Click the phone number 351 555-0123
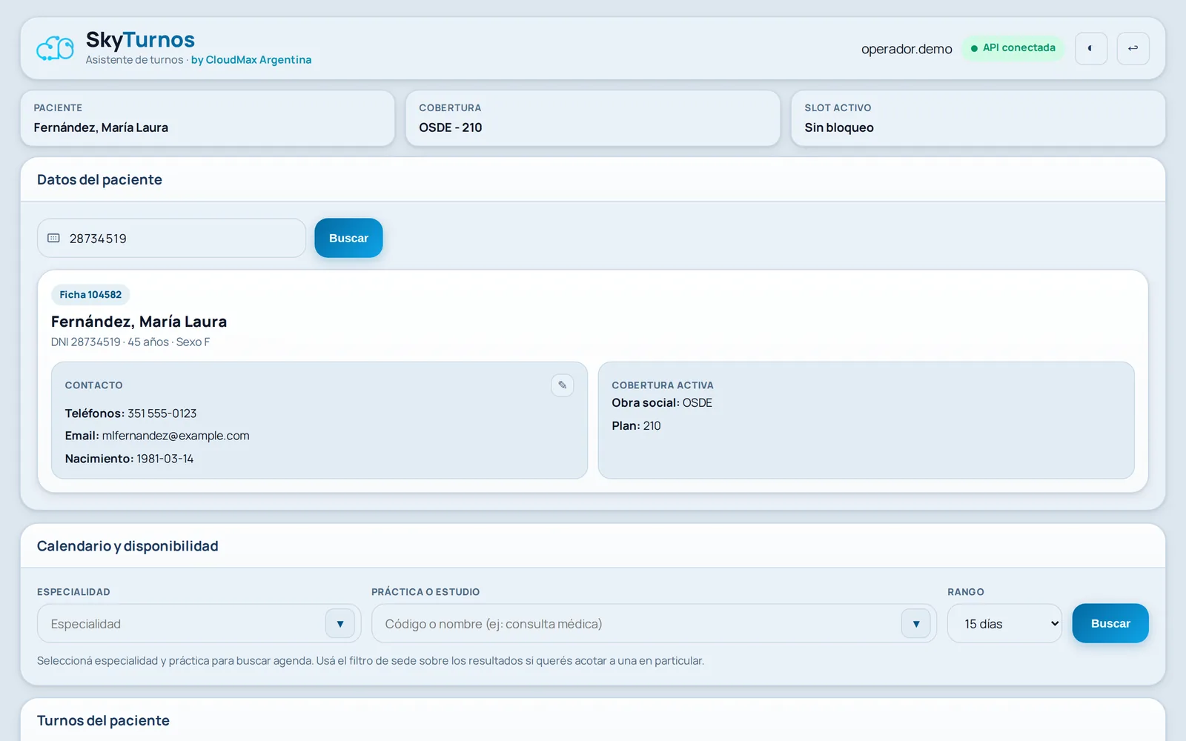This screenshot has width=1186, height=741. (162, 413)
